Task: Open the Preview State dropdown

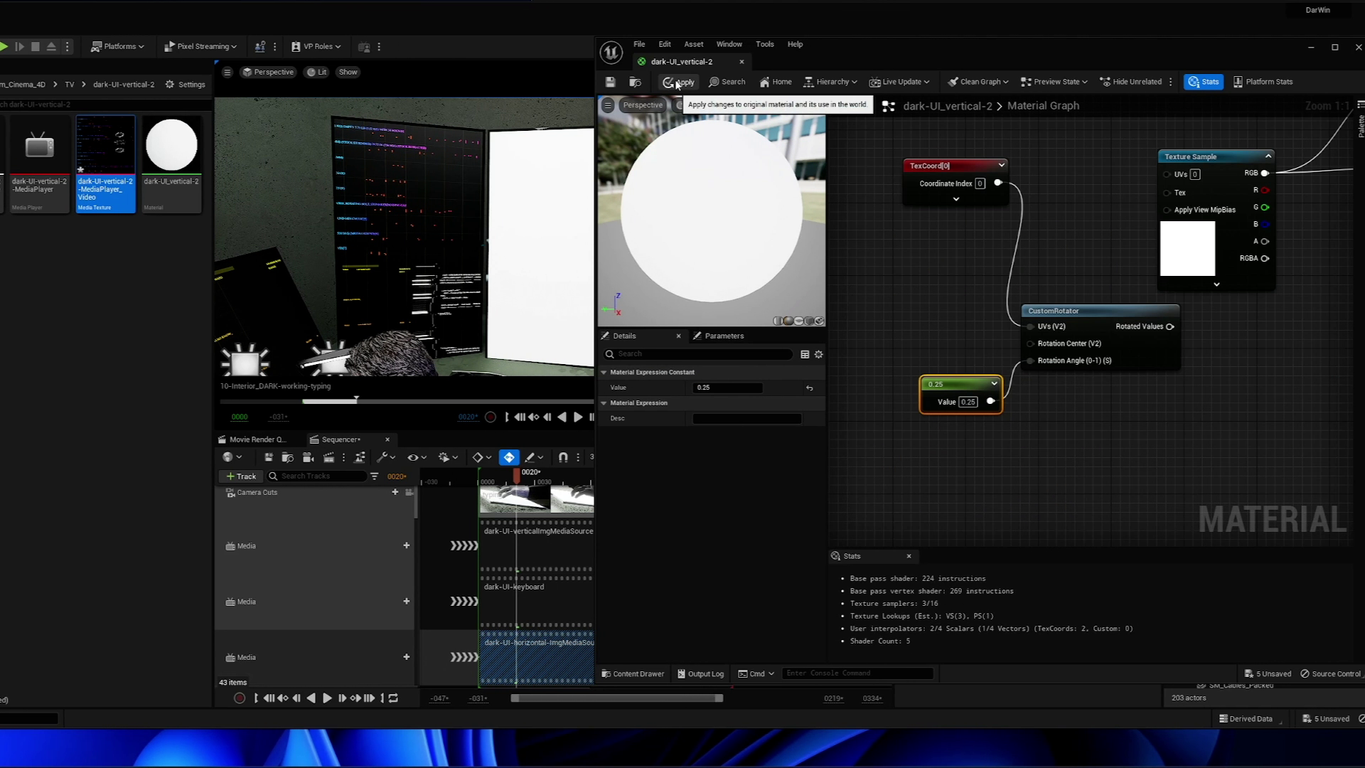Action: coord(1054,82)
